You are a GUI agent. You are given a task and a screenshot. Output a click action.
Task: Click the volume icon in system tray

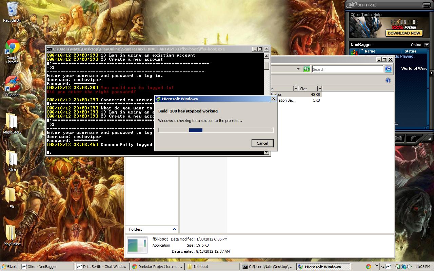coord(409,267)
